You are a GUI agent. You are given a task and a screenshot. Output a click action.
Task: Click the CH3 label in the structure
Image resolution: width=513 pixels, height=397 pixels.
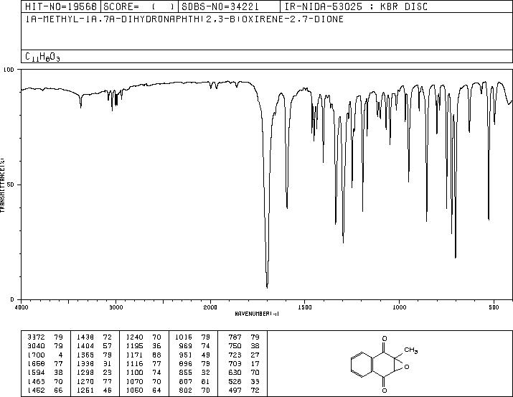pos(410,350)
